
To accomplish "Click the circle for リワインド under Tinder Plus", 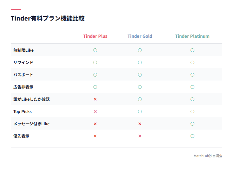I will pos(95,63).
